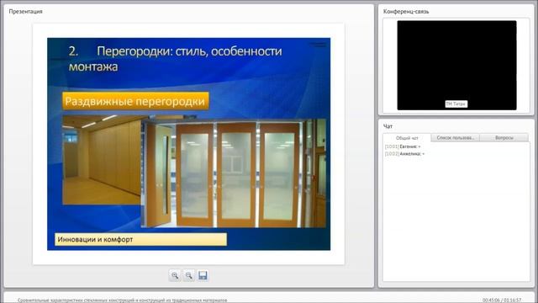Image resolution: width=538 pixels, height=303 pixels.
Task: Open the Вопросы tab
Action: point(504,138)
